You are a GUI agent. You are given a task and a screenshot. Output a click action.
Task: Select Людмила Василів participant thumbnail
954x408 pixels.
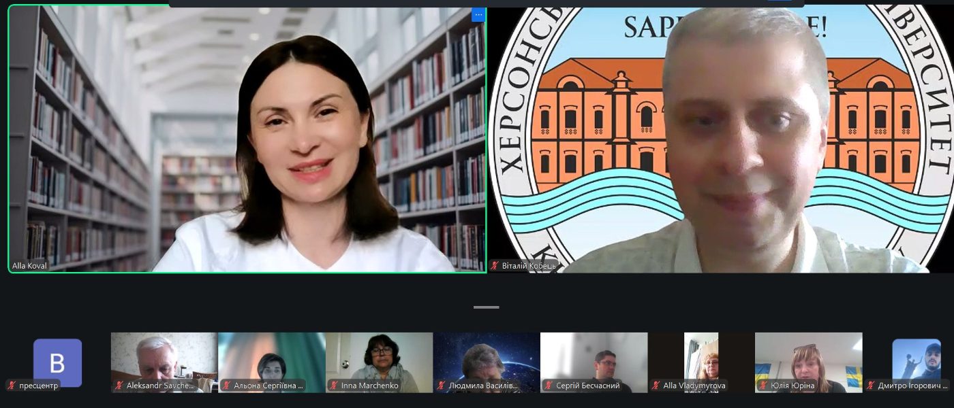coord(487,362)
